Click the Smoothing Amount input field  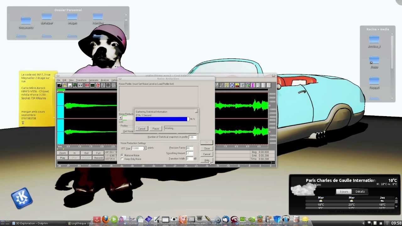[189, 153]
